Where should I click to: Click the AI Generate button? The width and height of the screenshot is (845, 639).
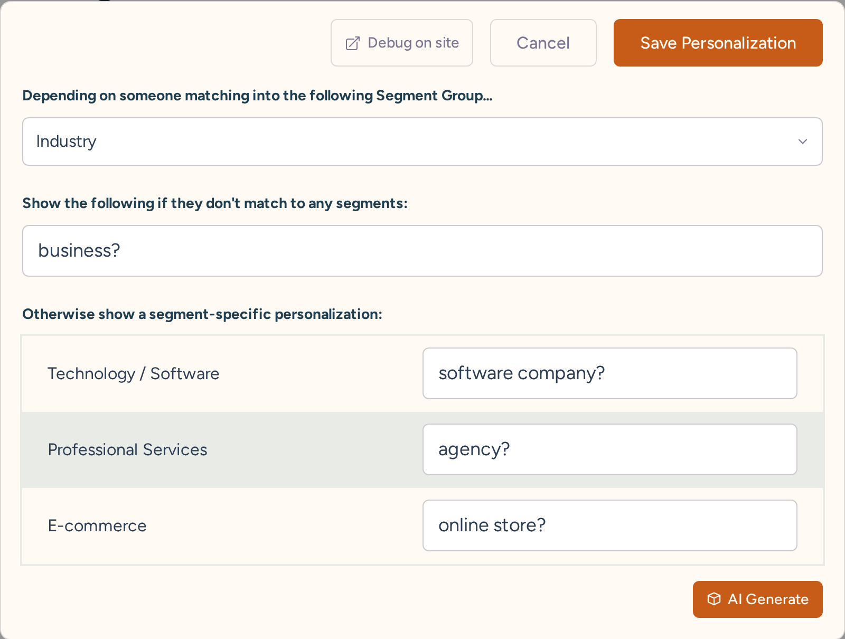pos(758,599)
